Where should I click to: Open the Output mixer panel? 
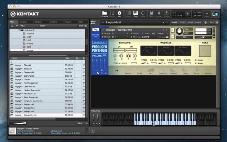(x=128, y=14)
